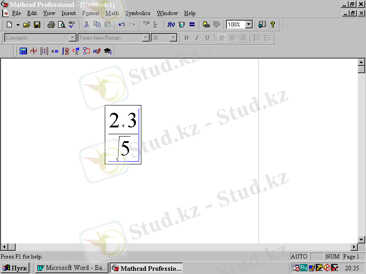Open the Symbolics menu
The width and height of the screenshot is (366, 274).
tap(138, 13)
